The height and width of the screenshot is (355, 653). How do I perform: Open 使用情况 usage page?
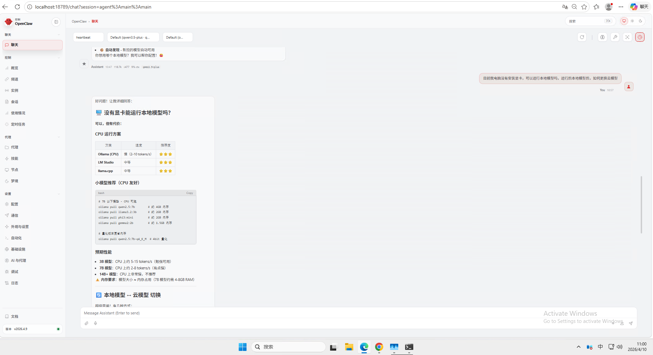(32, 113)
